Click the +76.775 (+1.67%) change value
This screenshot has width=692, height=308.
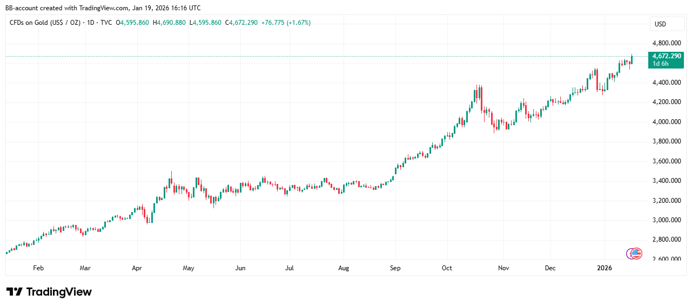[x=285, y=23]
